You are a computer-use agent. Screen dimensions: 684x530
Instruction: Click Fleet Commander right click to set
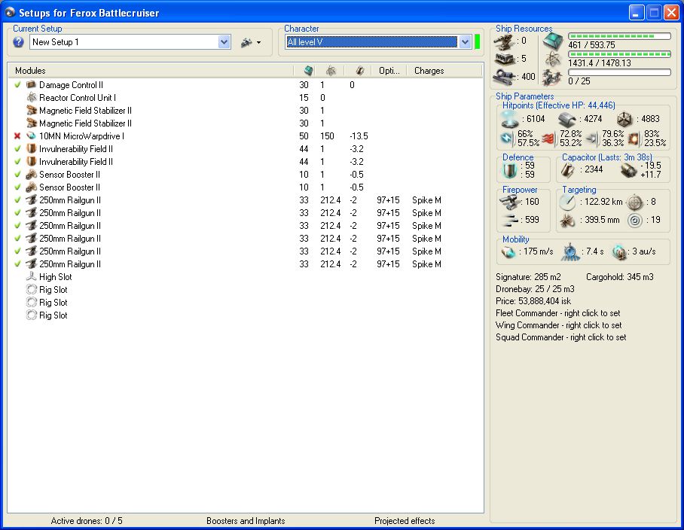click(558, 313)
